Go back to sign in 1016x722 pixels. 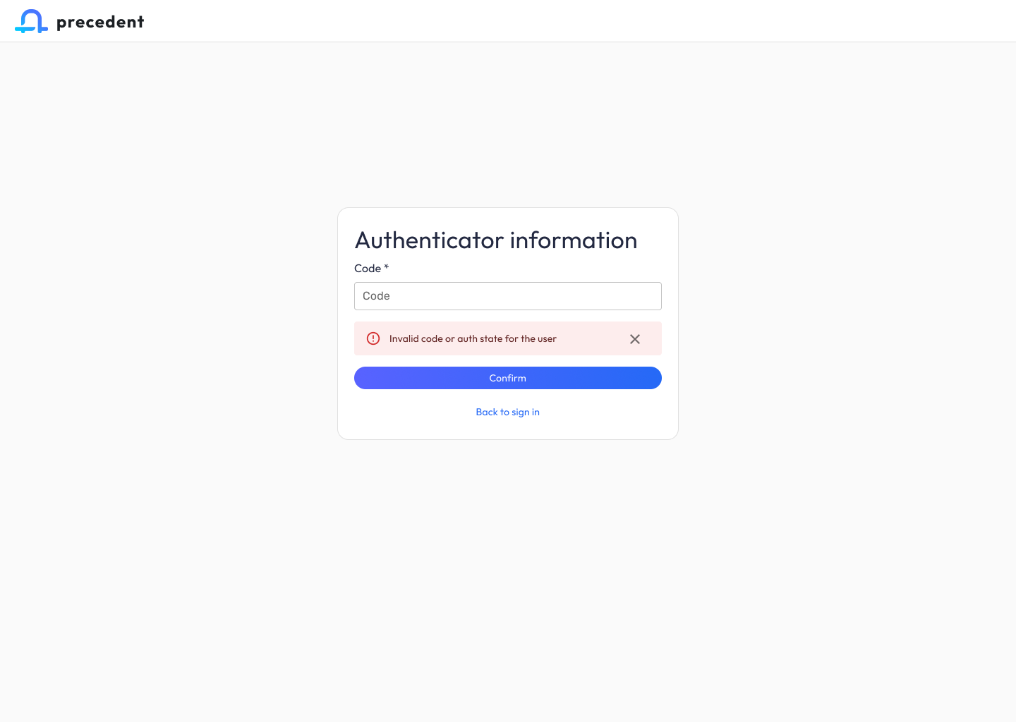click(508, 412)
